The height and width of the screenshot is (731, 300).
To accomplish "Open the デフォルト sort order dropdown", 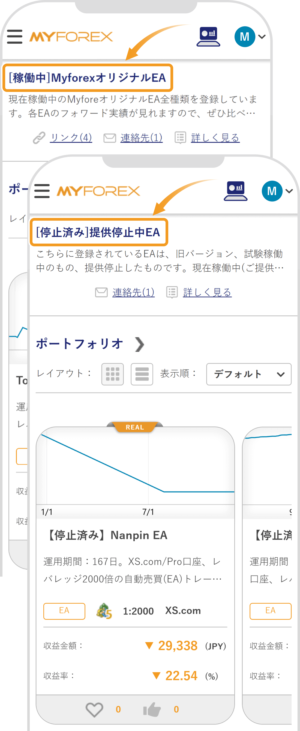I will [x=248, y=374].
